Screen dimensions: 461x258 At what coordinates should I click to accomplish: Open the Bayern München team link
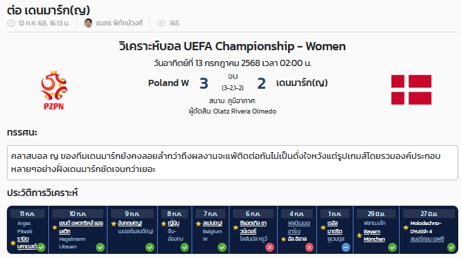pyautogui.click(x=374, y=235)
